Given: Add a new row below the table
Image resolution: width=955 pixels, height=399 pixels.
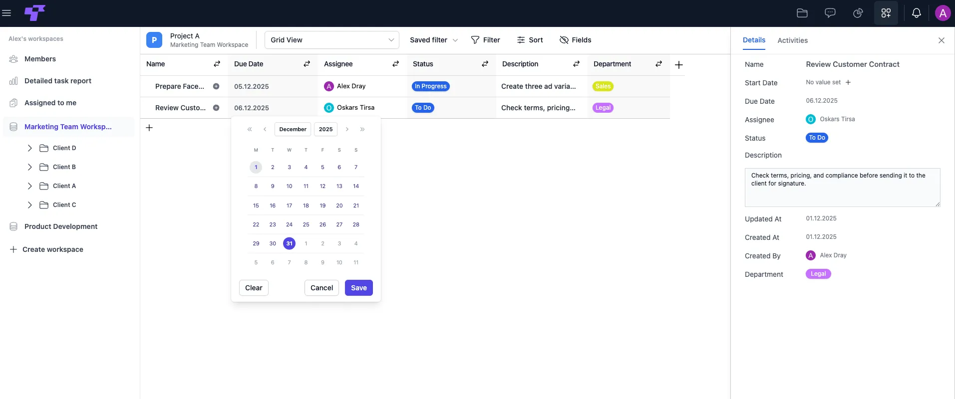Looking at the screenshot, I should point(149,128).
